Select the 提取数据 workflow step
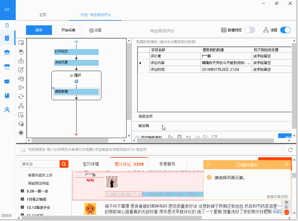The image size is (298, 221). (x=77, y=92)
